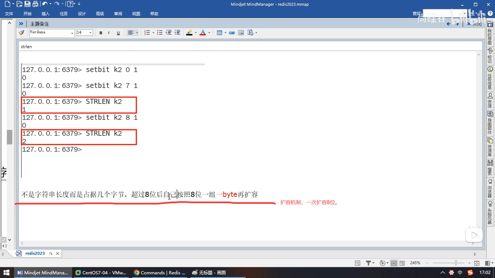Screen dimensions: 495x278
Task: Open the 插入 menu tab
Action: click(x=45, y=14)
